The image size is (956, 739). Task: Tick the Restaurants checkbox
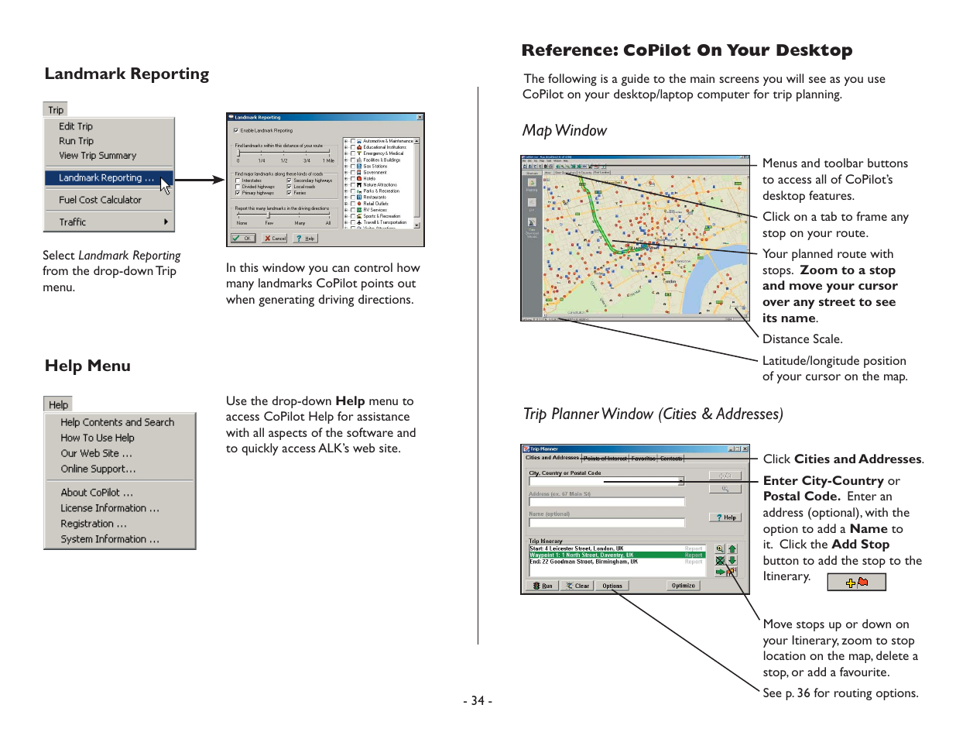pyautogui.click(x=353, y=197)
